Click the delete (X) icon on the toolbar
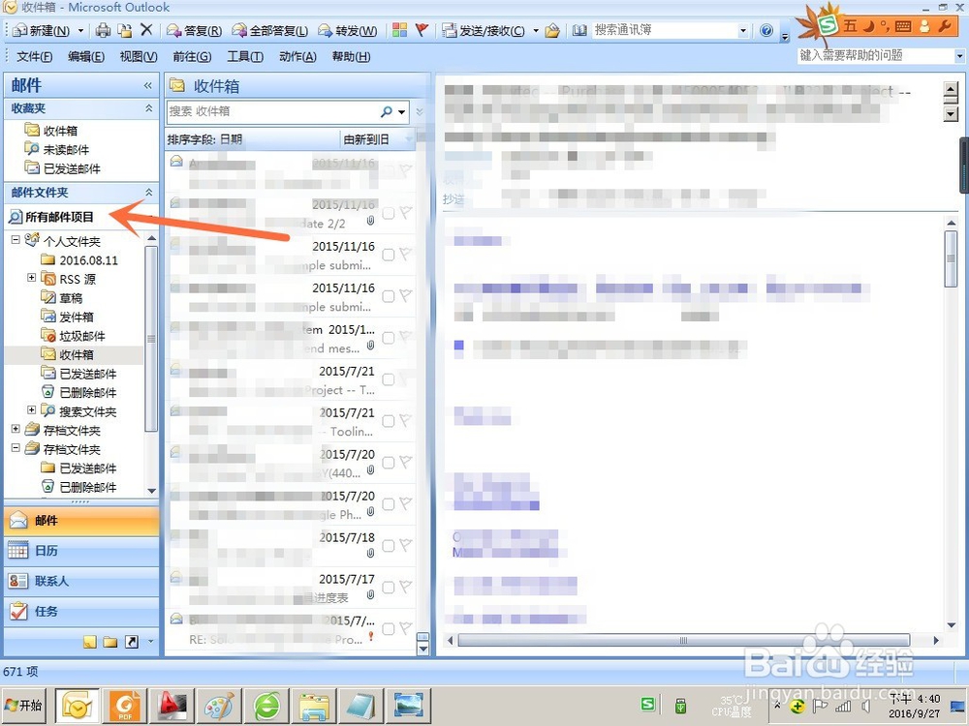The height and width of the screenshot is (726, 969). tap(147, 30)
